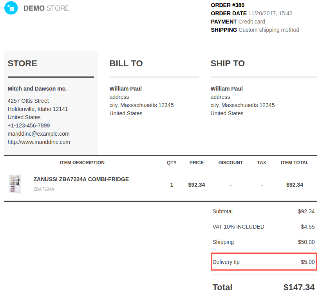The image size is (320, 300).
Task: Select the store phone number +1-123-456-7899
Action: (29, 125)
